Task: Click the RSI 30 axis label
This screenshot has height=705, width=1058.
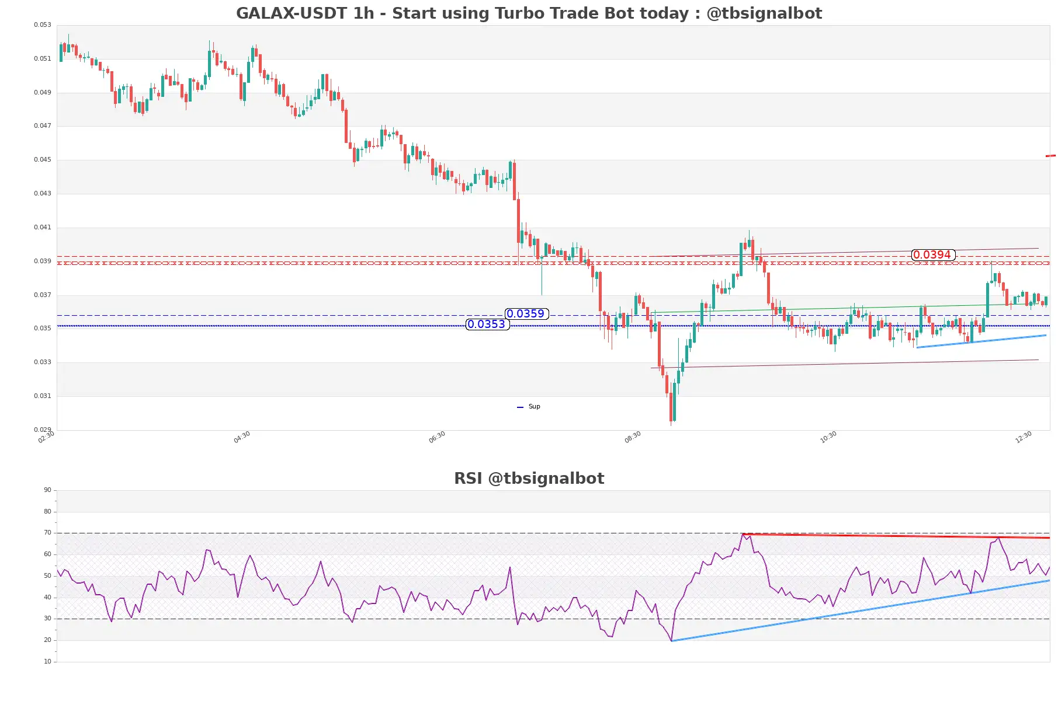Action: (x=48, y=619)
